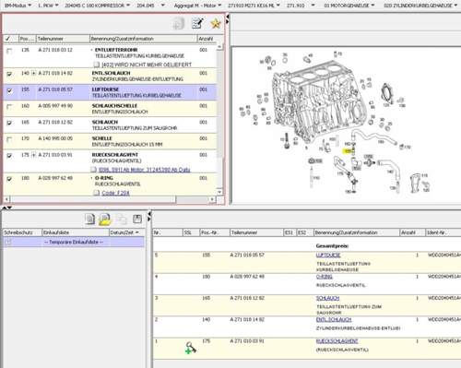Sort parts by Teilenummer column header
461x368 pixels.
pos(63,39)
